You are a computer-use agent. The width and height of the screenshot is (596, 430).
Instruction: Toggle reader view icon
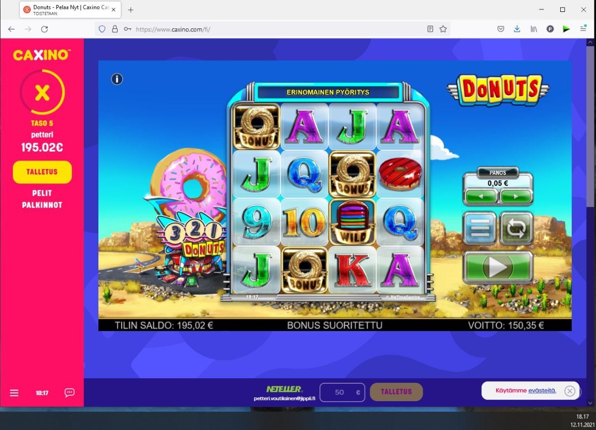click(430, 29)
